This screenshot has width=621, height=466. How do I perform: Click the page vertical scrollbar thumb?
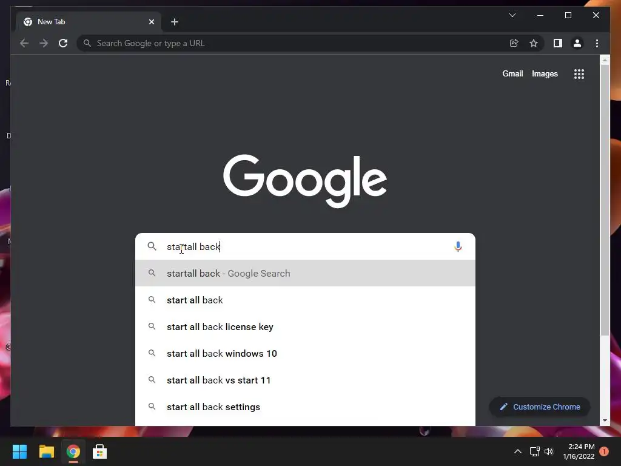[605, 200]
